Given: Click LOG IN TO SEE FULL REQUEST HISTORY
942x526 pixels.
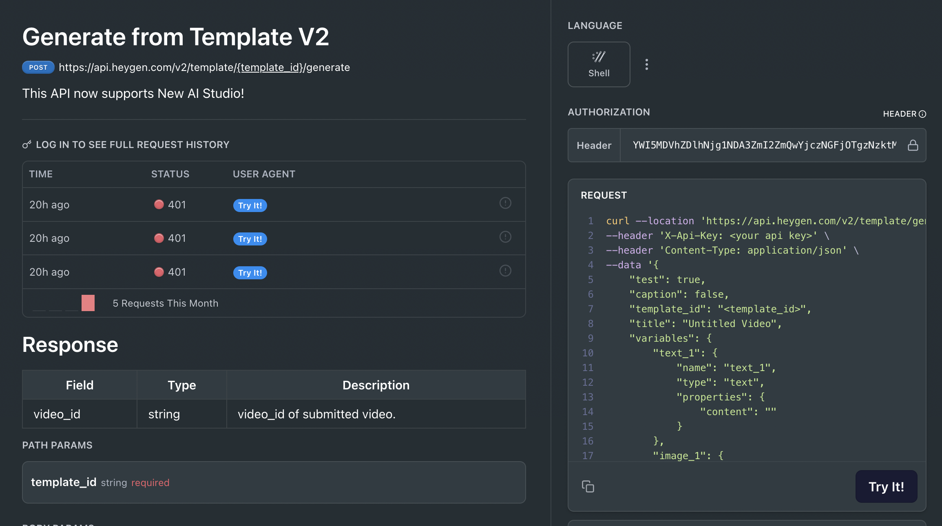Looking at the screenshot, I should 133,145.
